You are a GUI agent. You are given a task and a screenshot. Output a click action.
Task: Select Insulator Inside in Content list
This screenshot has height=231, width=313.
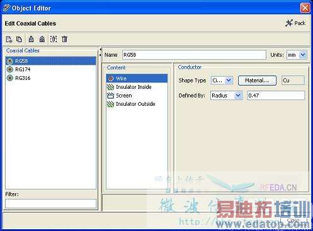[x=137, y=87]
